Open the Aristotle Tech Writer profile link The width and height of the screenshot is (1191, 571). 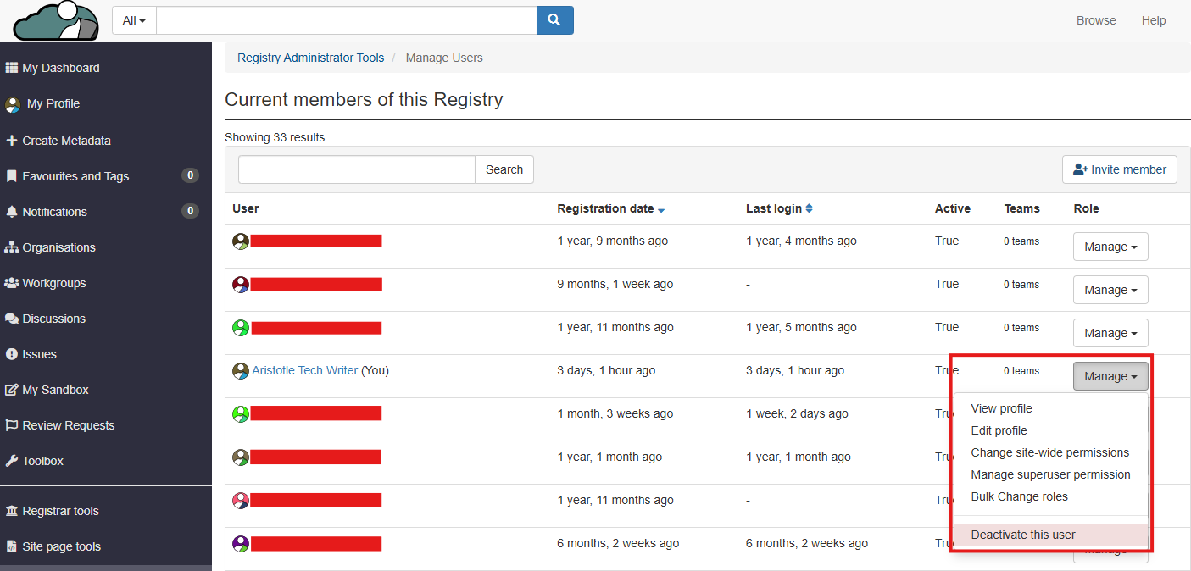(x=304, y=370)
